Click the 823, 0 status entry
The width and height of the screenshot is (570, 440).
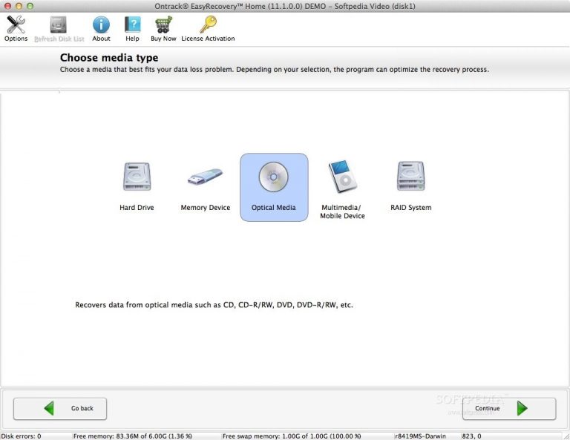click(x=471, y=436)
